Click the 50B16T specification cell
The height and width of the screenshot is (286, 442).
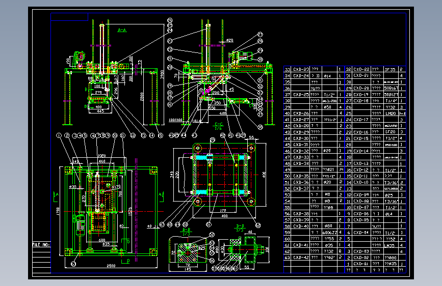391,88
